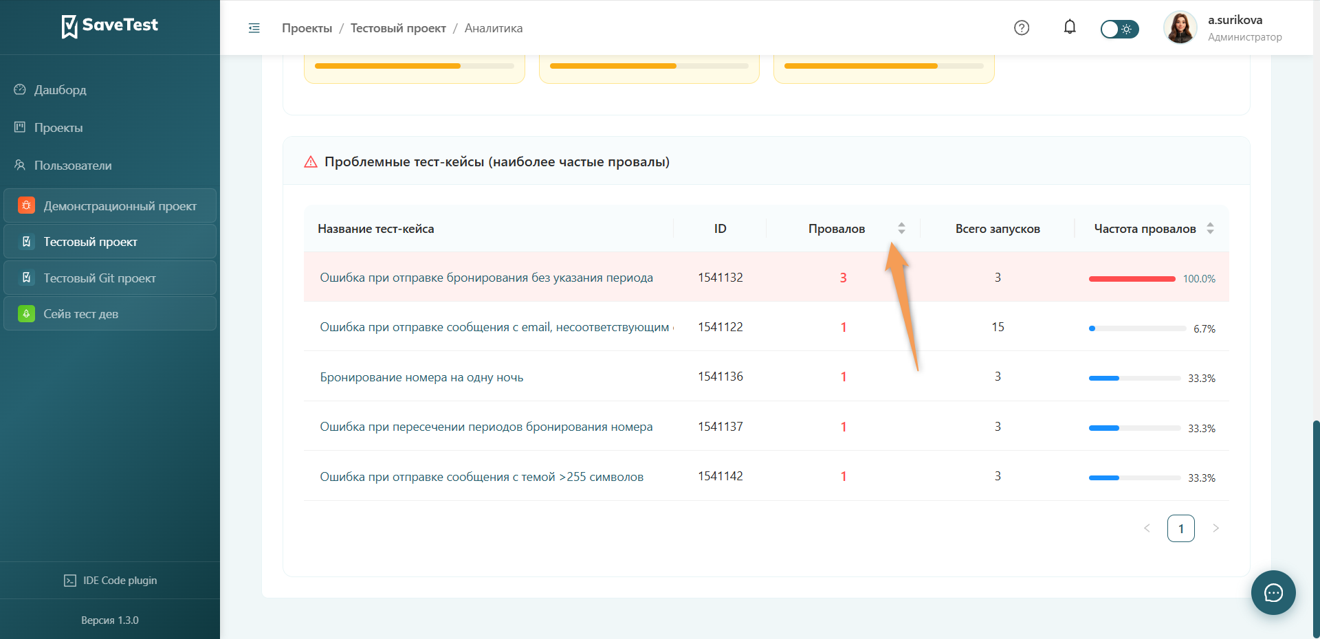The width and height of the screenshot is (1320, 639).
Task: Go to previous page arrow in pagination
Action: pos(1147,528)
